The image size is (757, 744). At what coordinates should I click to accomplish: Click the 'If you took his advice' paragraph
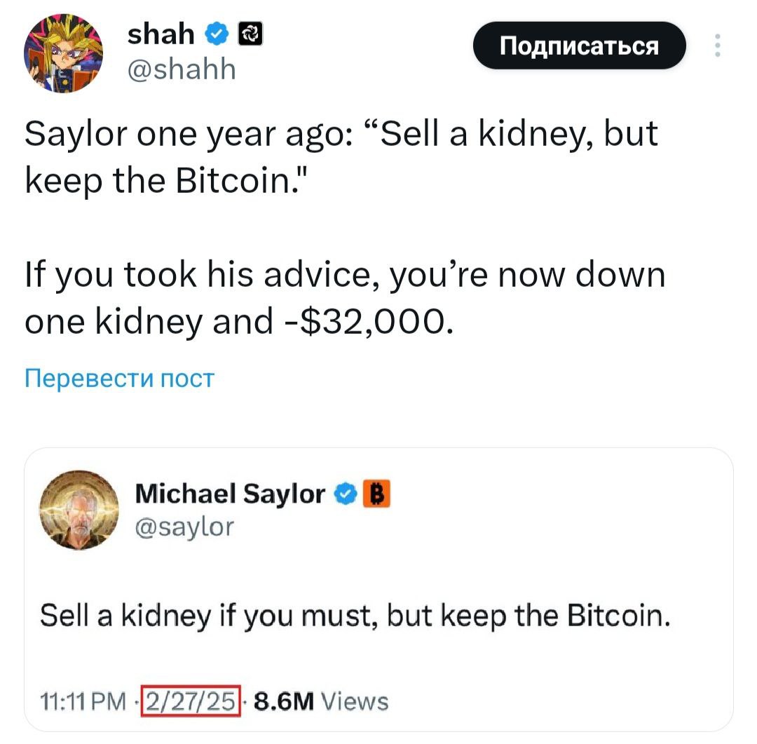point(344,298)
